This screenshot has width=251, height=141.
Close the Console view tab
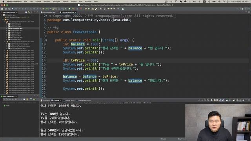[x=61, y=100]
